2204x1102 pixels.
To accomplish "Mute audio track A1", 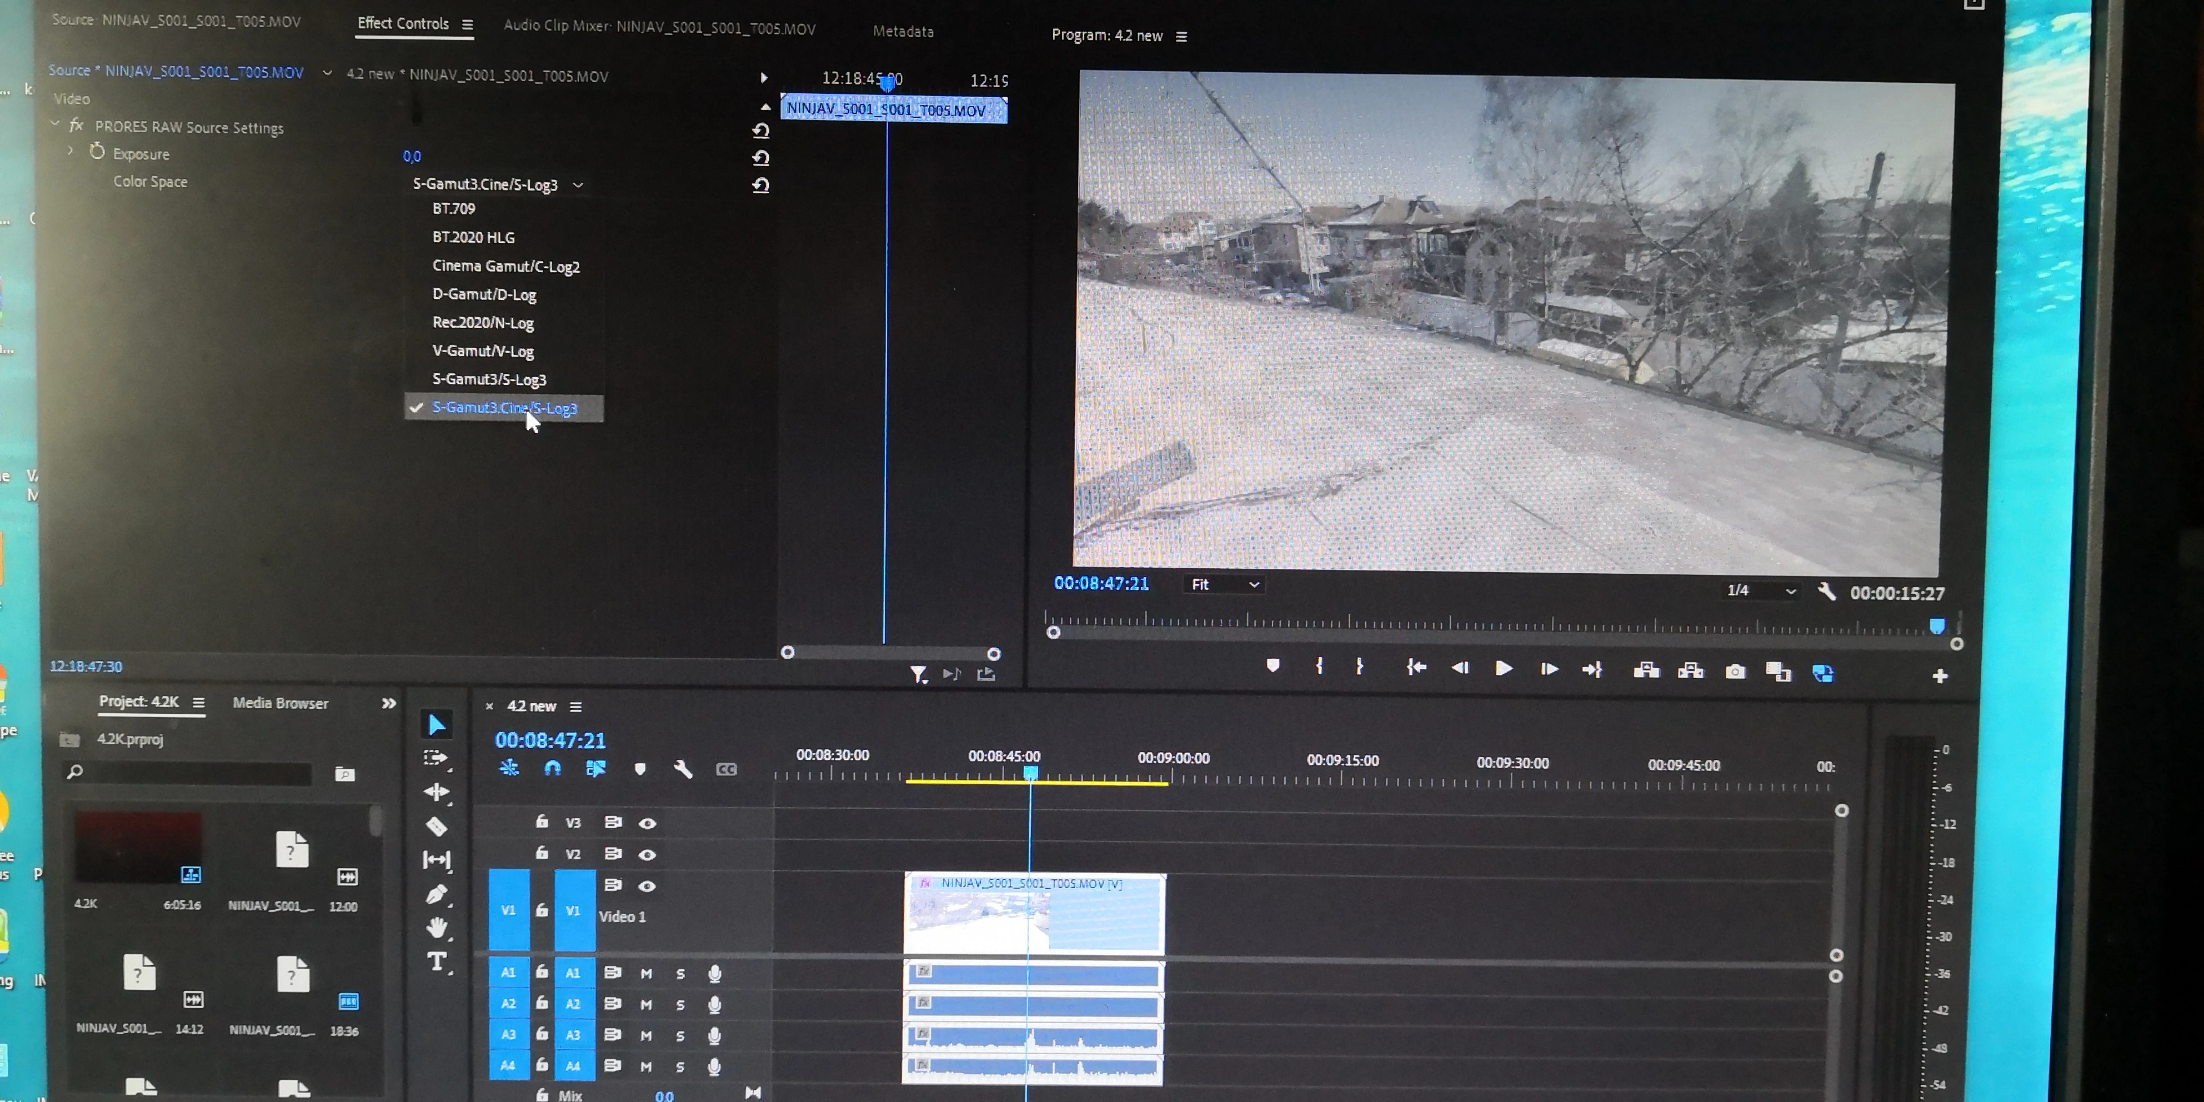I will coord(646,974).
